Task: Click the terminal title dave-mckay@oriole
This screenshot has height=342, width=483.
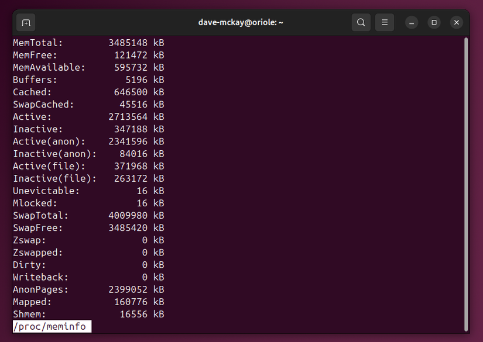Action: (x=241, y=22)
